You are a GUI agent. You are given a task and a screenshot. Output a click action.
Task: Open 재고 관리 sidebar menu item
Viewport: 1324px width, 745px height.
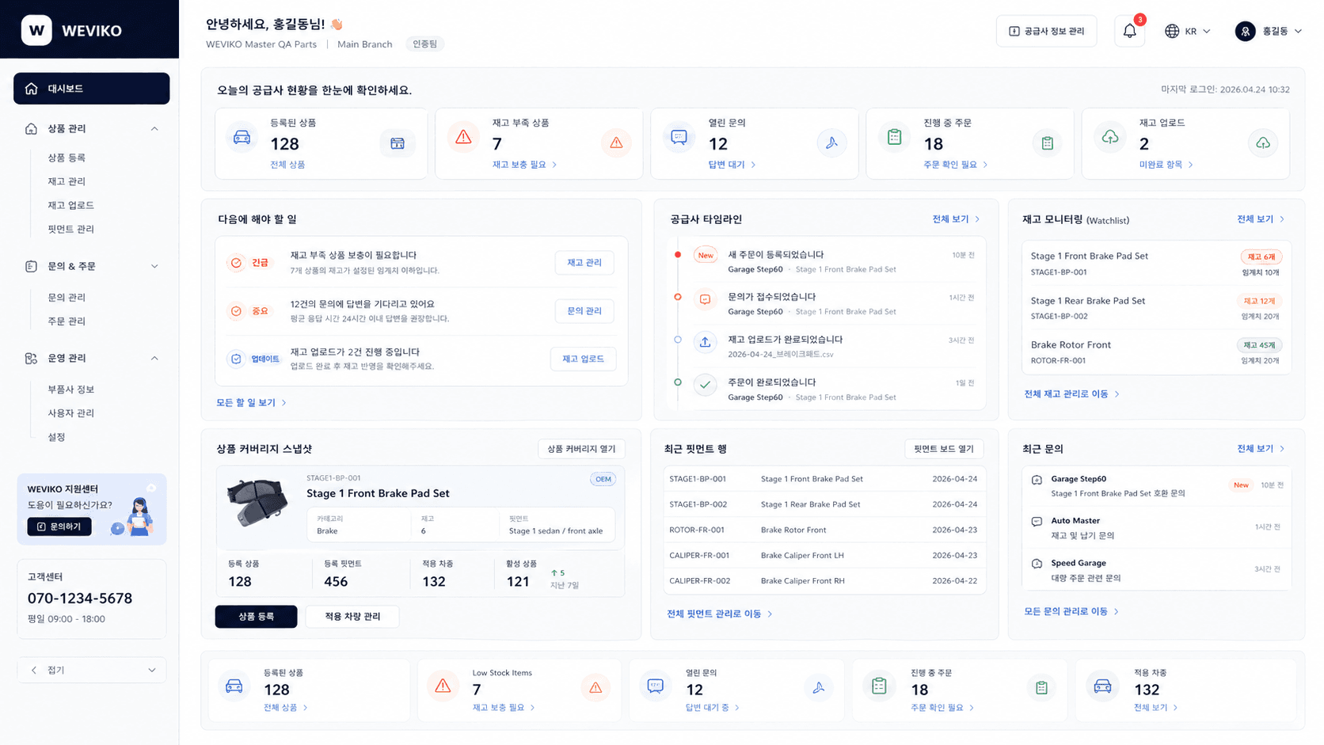tap(67, 181)
